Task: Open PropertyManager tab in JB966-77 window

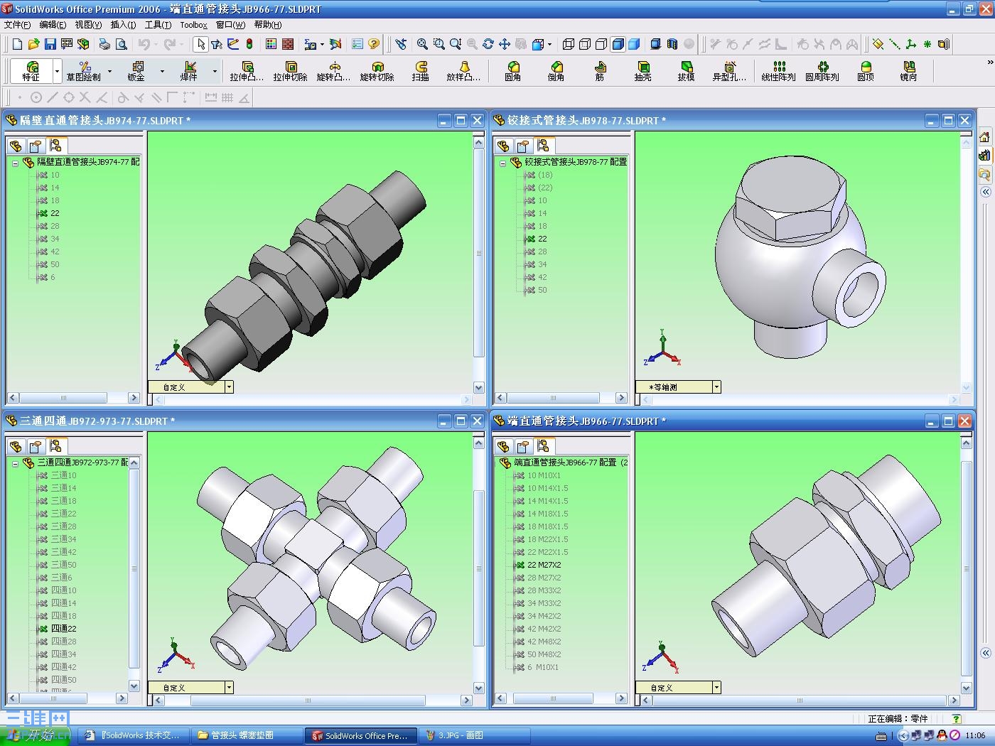Action: tap(523, 446)
